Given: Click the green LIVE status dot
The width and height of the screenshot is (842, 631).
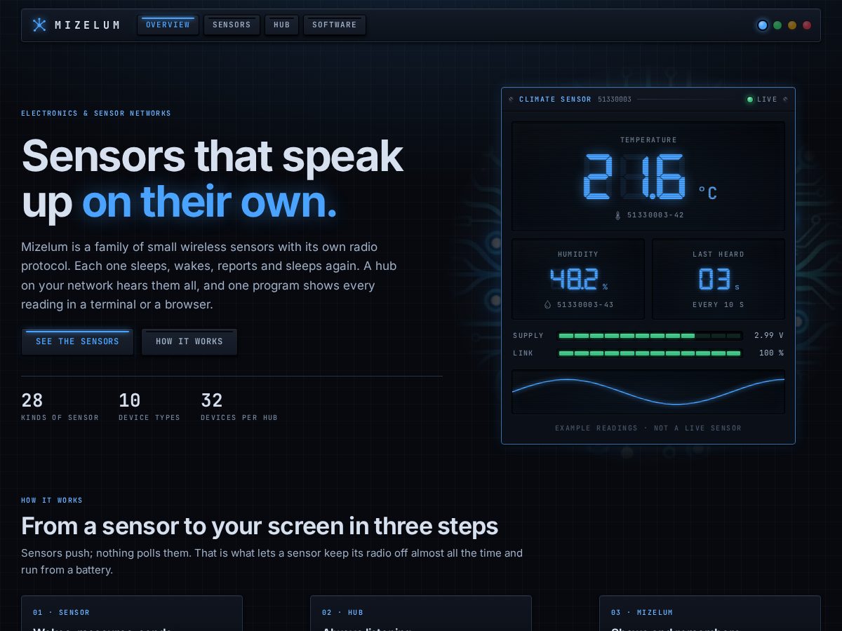Looking at the screenshot, I should (x=750, y=100).
